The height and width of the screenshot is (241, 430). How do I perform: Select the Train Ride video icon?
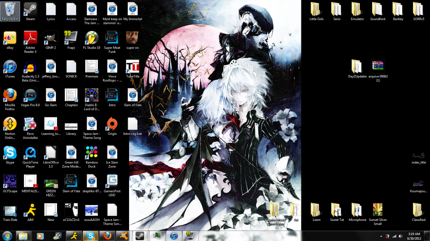(x=10, y=212)
